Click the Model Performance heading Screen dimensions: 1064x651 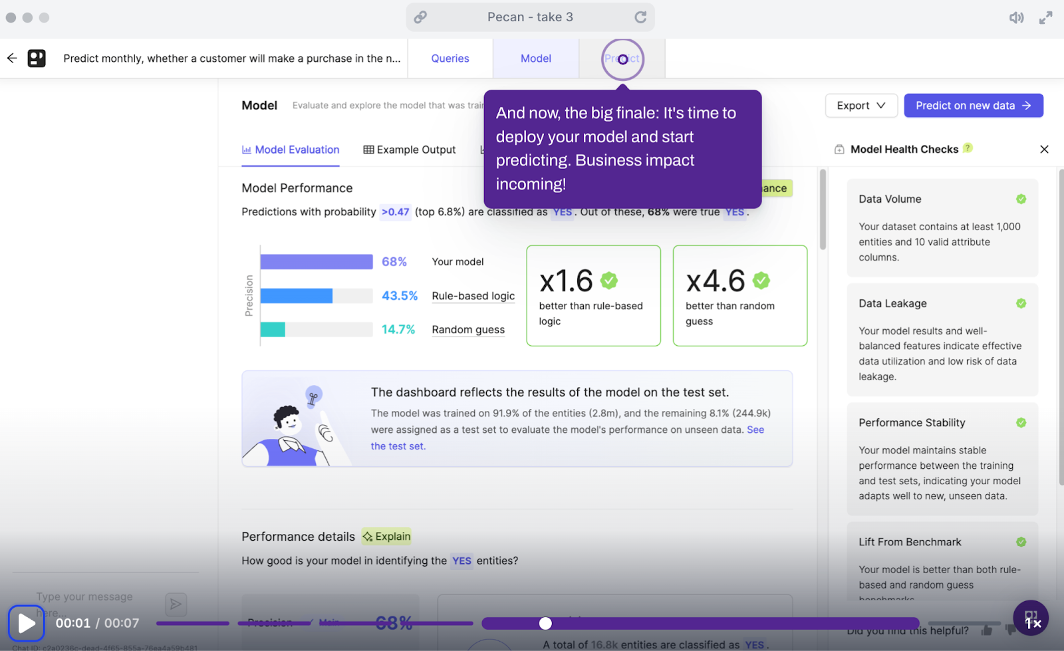coord(297,188)
